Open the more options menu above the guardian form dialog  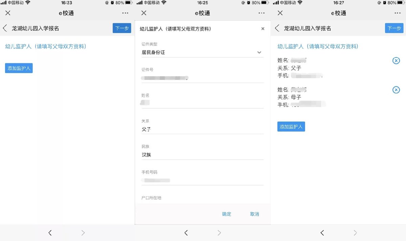point(261,13)
